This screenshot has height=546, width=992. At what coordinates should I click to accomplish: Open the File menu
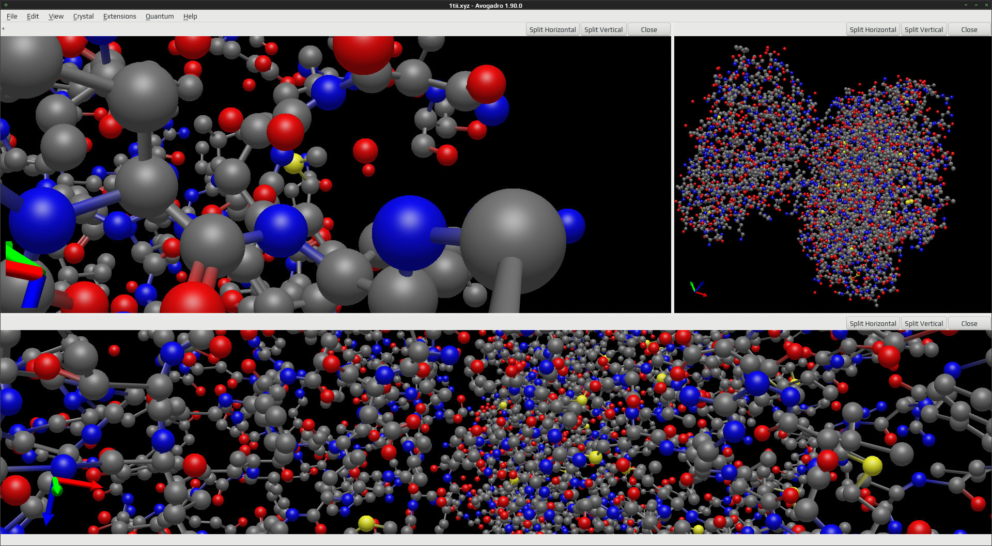point(12,16)
